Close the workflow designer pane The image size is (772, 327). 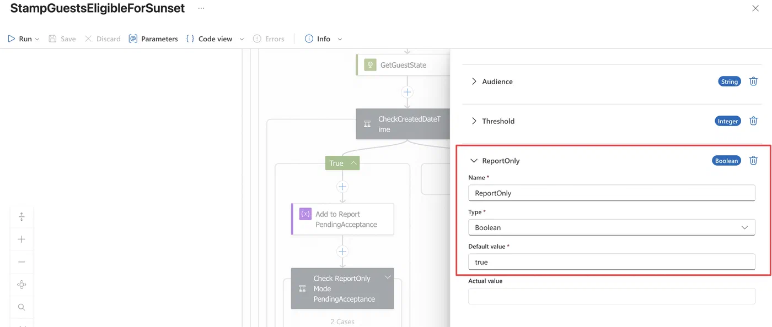point(755,8)
